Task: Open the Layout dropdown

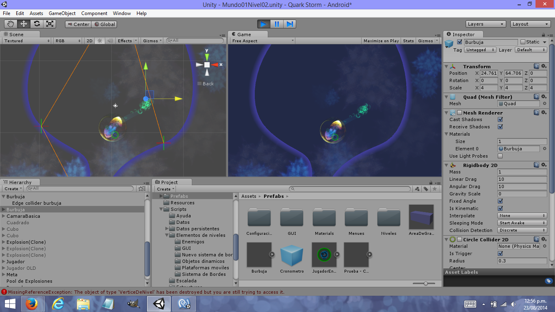Action: point(530,24)
